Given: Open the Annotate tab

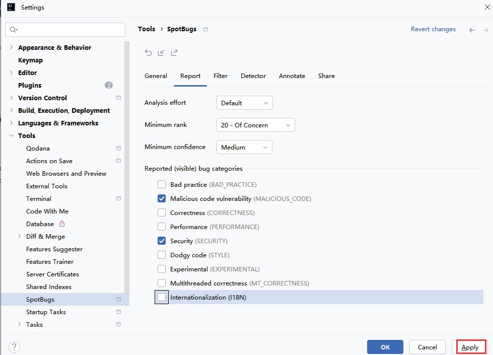Looking at the screenshot, I should point(292,76).
